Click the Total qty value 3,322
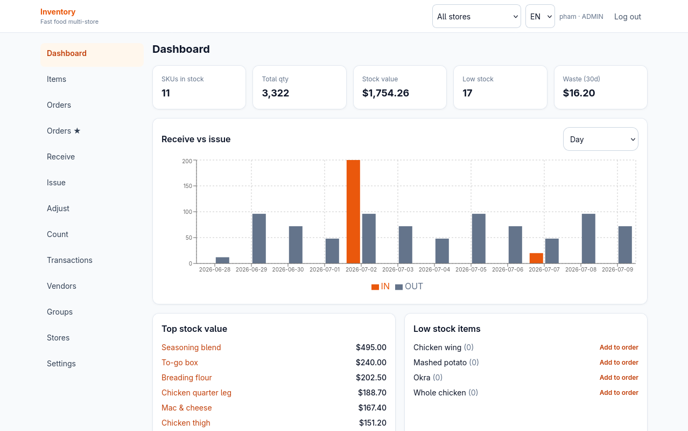This screenshot has height=431, width=688. (276, 93)
